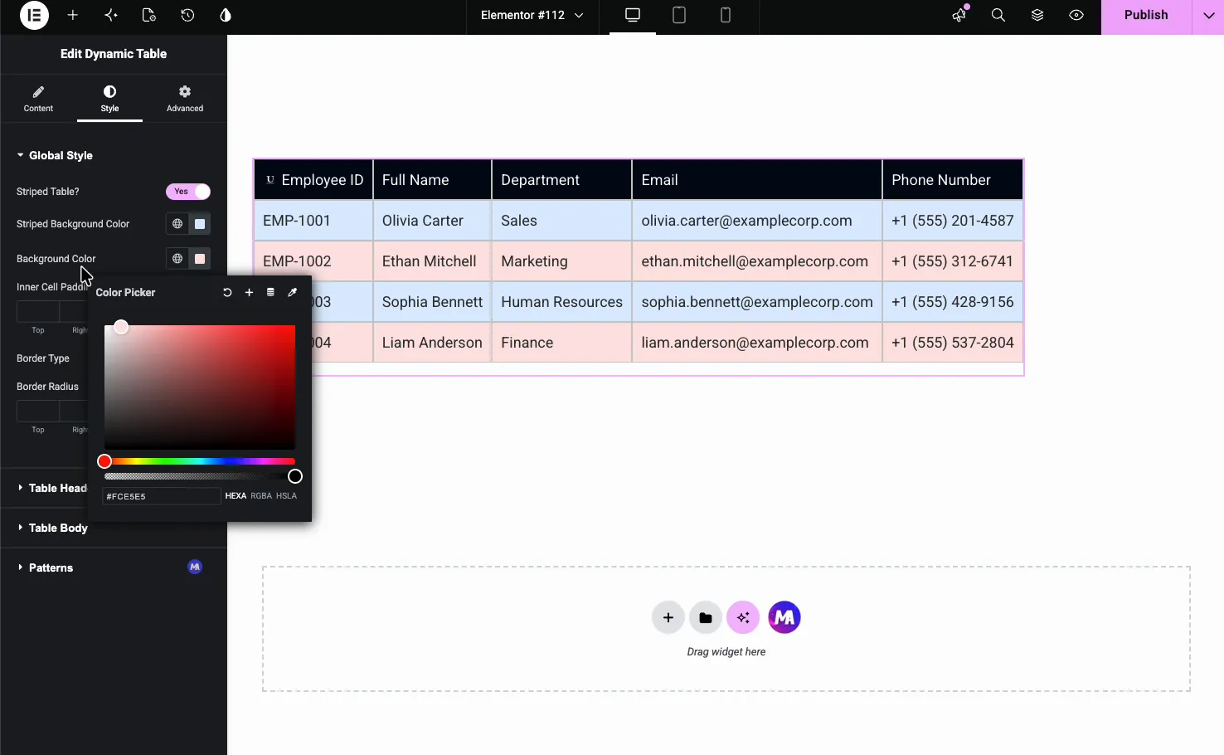Select RGBA color format
This screenshot has height=755, width=1224.
pyautogui.click(x=261, y=496)
